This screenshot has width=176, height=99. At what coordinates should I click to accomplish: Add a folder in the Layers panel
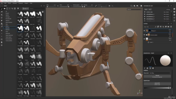168,27
